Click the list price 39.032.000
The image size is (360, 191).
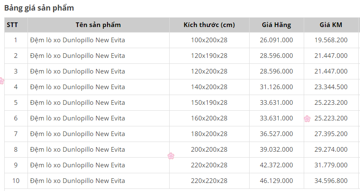(276, 150)
